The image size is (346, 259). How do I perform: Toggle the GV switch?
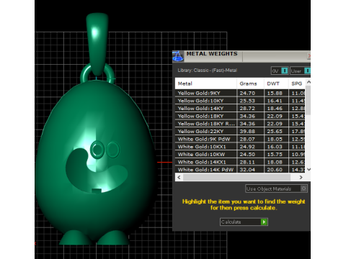(280, 71)
